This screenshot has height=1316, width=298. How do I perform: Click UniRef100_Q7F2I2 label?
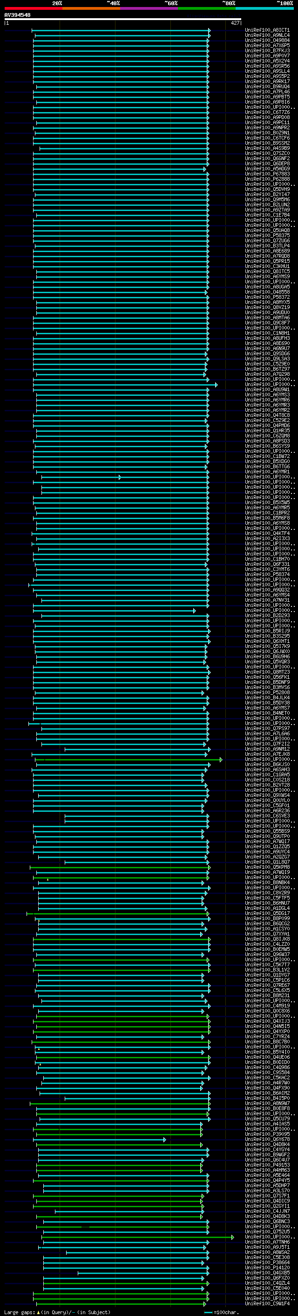[267, 744]
